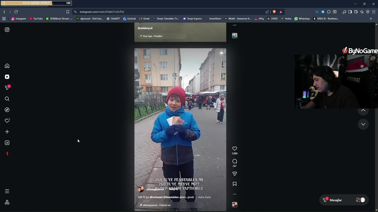Open Search in Instagram sidebar
Screen dimensions: 378x212
coord(7,99)
